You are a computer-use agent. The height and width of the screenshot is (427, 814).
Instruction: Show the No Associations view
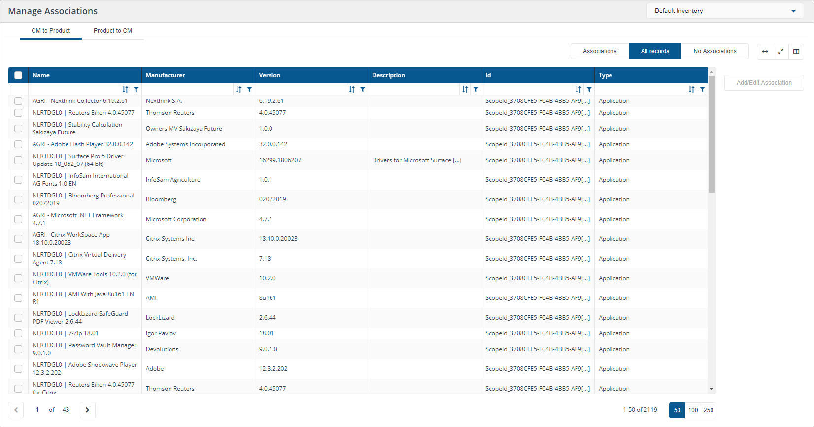714,51
